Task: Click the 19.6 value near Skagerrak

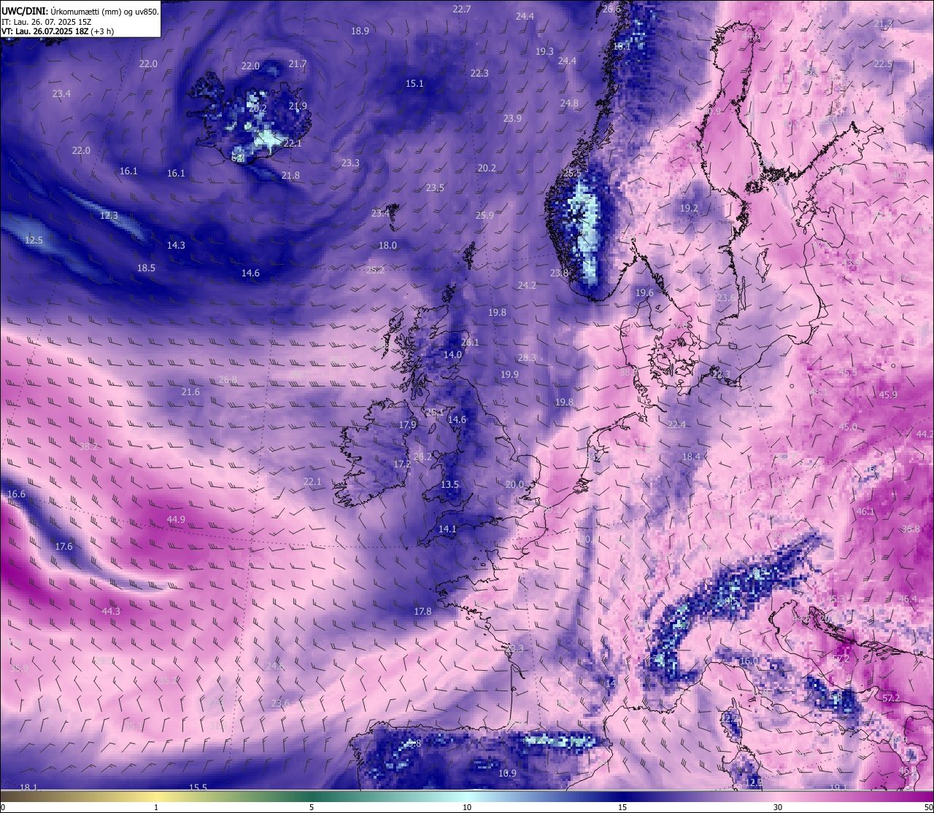Action: click(x=644, y=292)
